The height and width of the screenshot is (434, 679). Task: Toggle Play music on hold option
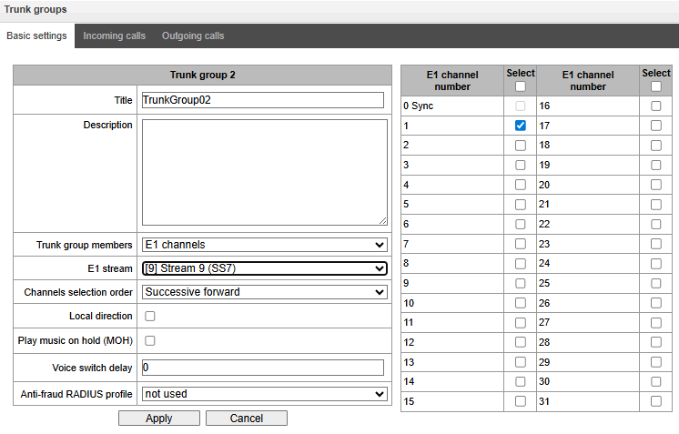coord(150,340)
